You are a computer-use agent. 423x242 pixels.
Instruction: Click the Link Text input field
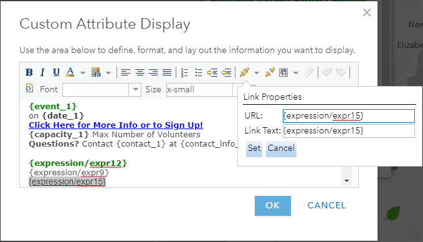[x=348, y=131]
